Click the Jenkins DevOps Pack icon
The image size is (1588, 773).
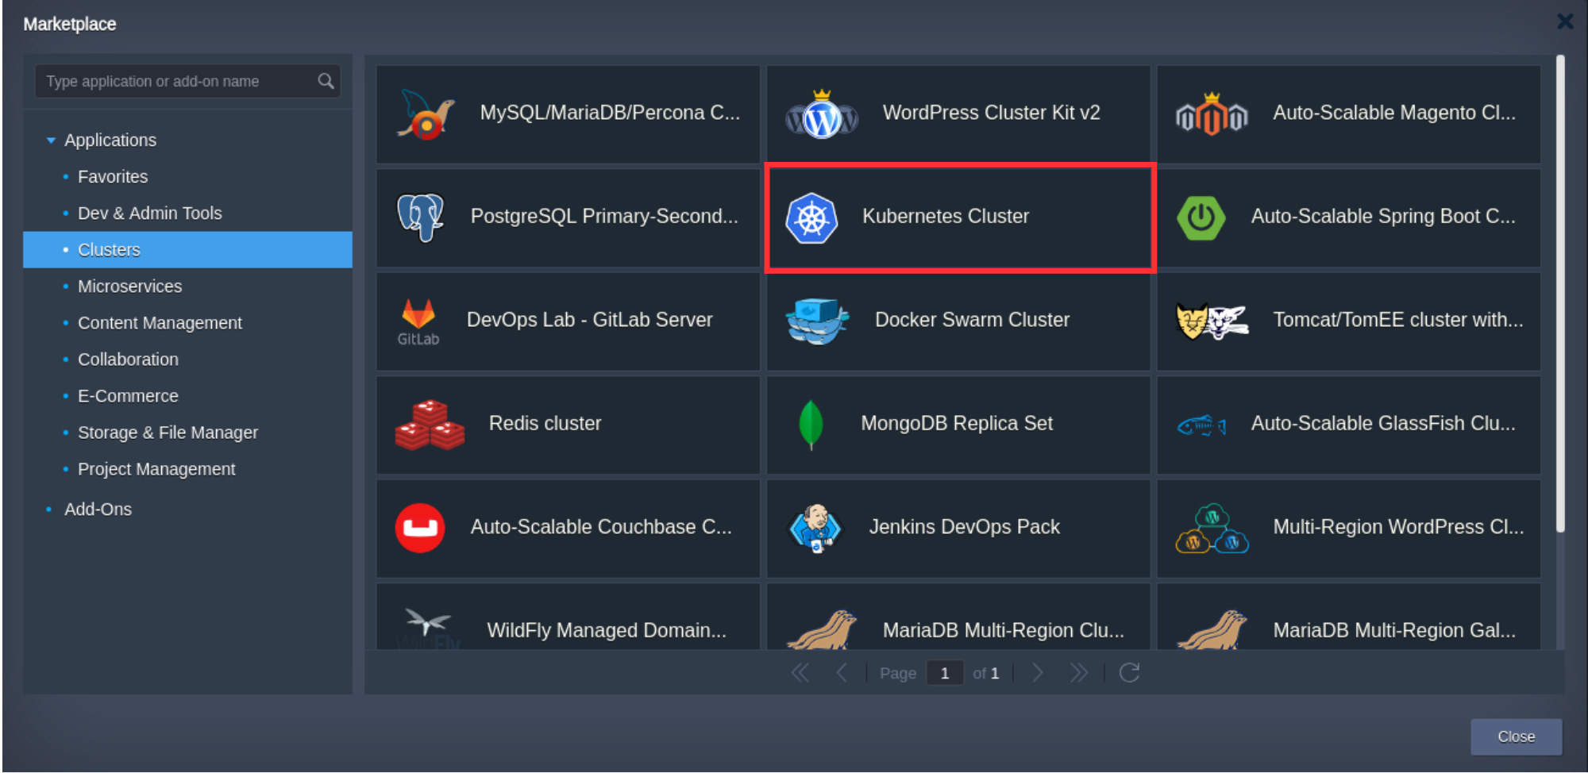pos(815,528)
